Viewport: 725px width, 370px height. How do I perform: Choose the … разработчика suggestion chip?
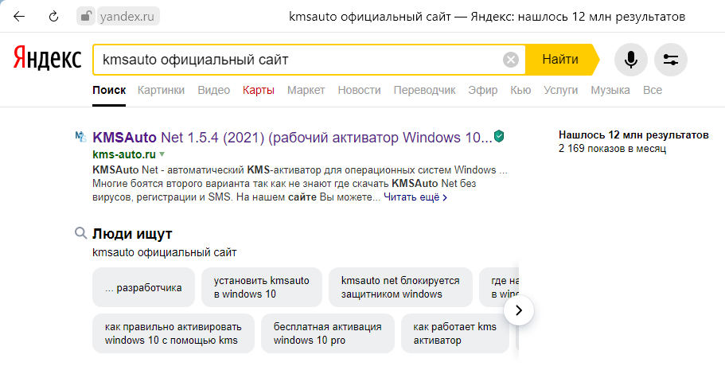coord(143,287)
